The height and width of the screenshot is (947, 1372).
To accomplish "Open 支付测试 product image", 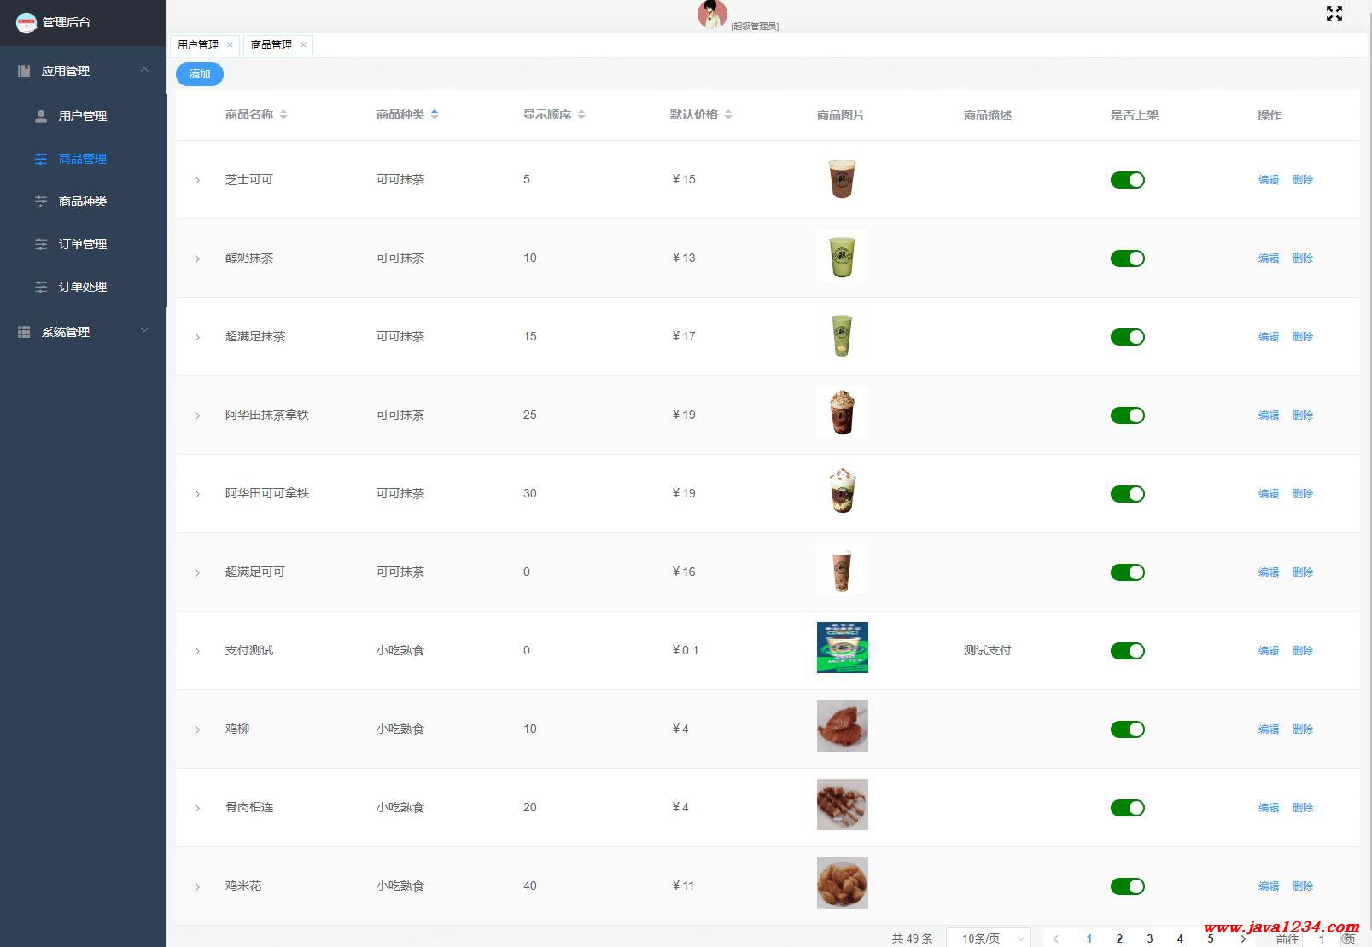I will (843, 648).
